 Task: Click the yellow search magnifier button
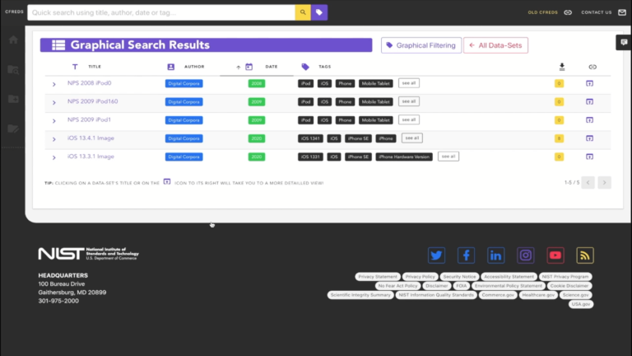[303, 12]
